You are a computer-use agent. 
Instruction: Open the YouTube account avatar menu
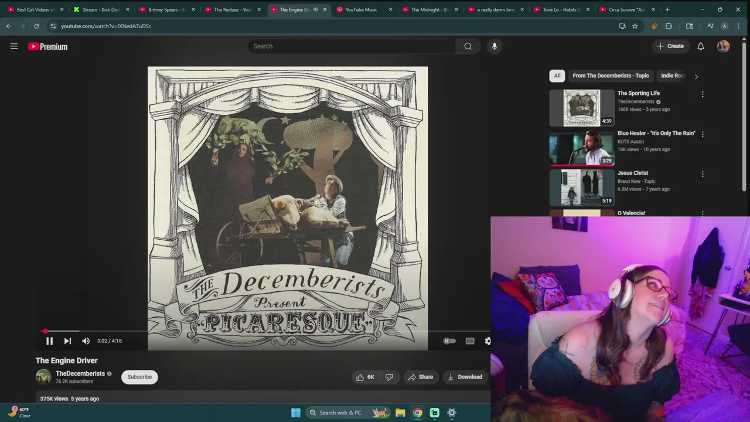[723, 46]
